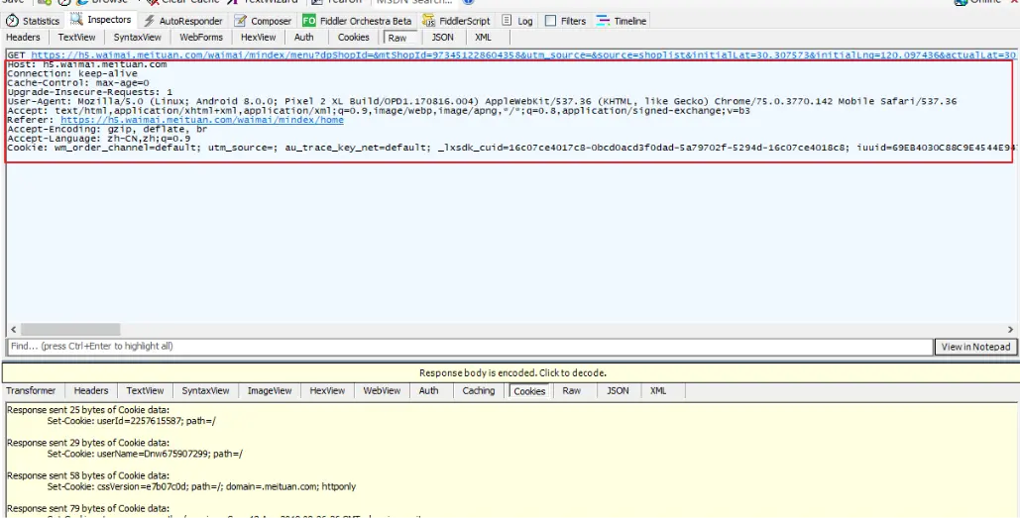Select response Raw tab
This screenshot has width=1020, height=518.
572,390
